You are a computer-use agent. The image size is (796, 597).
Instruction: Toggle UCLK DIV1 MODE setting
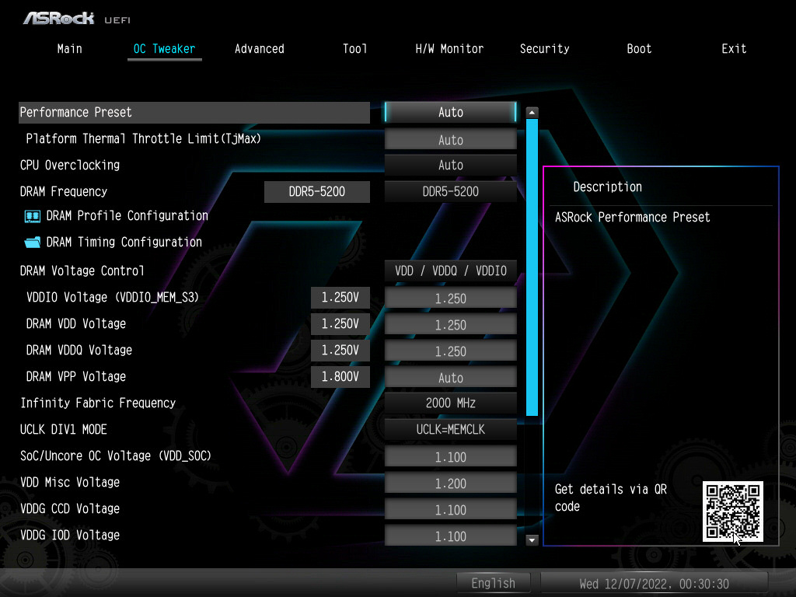point(450,429)
